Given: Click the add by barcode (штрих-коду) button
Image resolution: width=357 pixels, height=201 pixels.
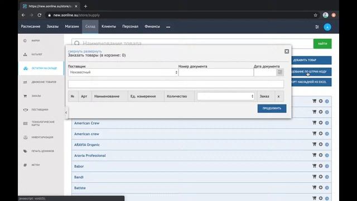Looking at the screenshot, I should [x=311, y=71].
